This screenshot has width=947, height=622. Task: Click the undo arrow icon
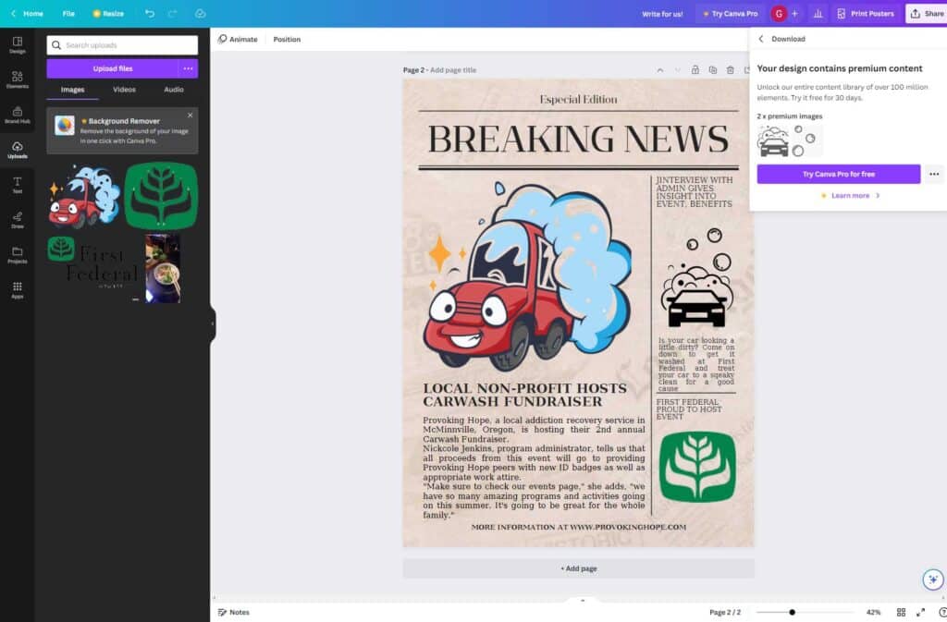pos(150,14)
